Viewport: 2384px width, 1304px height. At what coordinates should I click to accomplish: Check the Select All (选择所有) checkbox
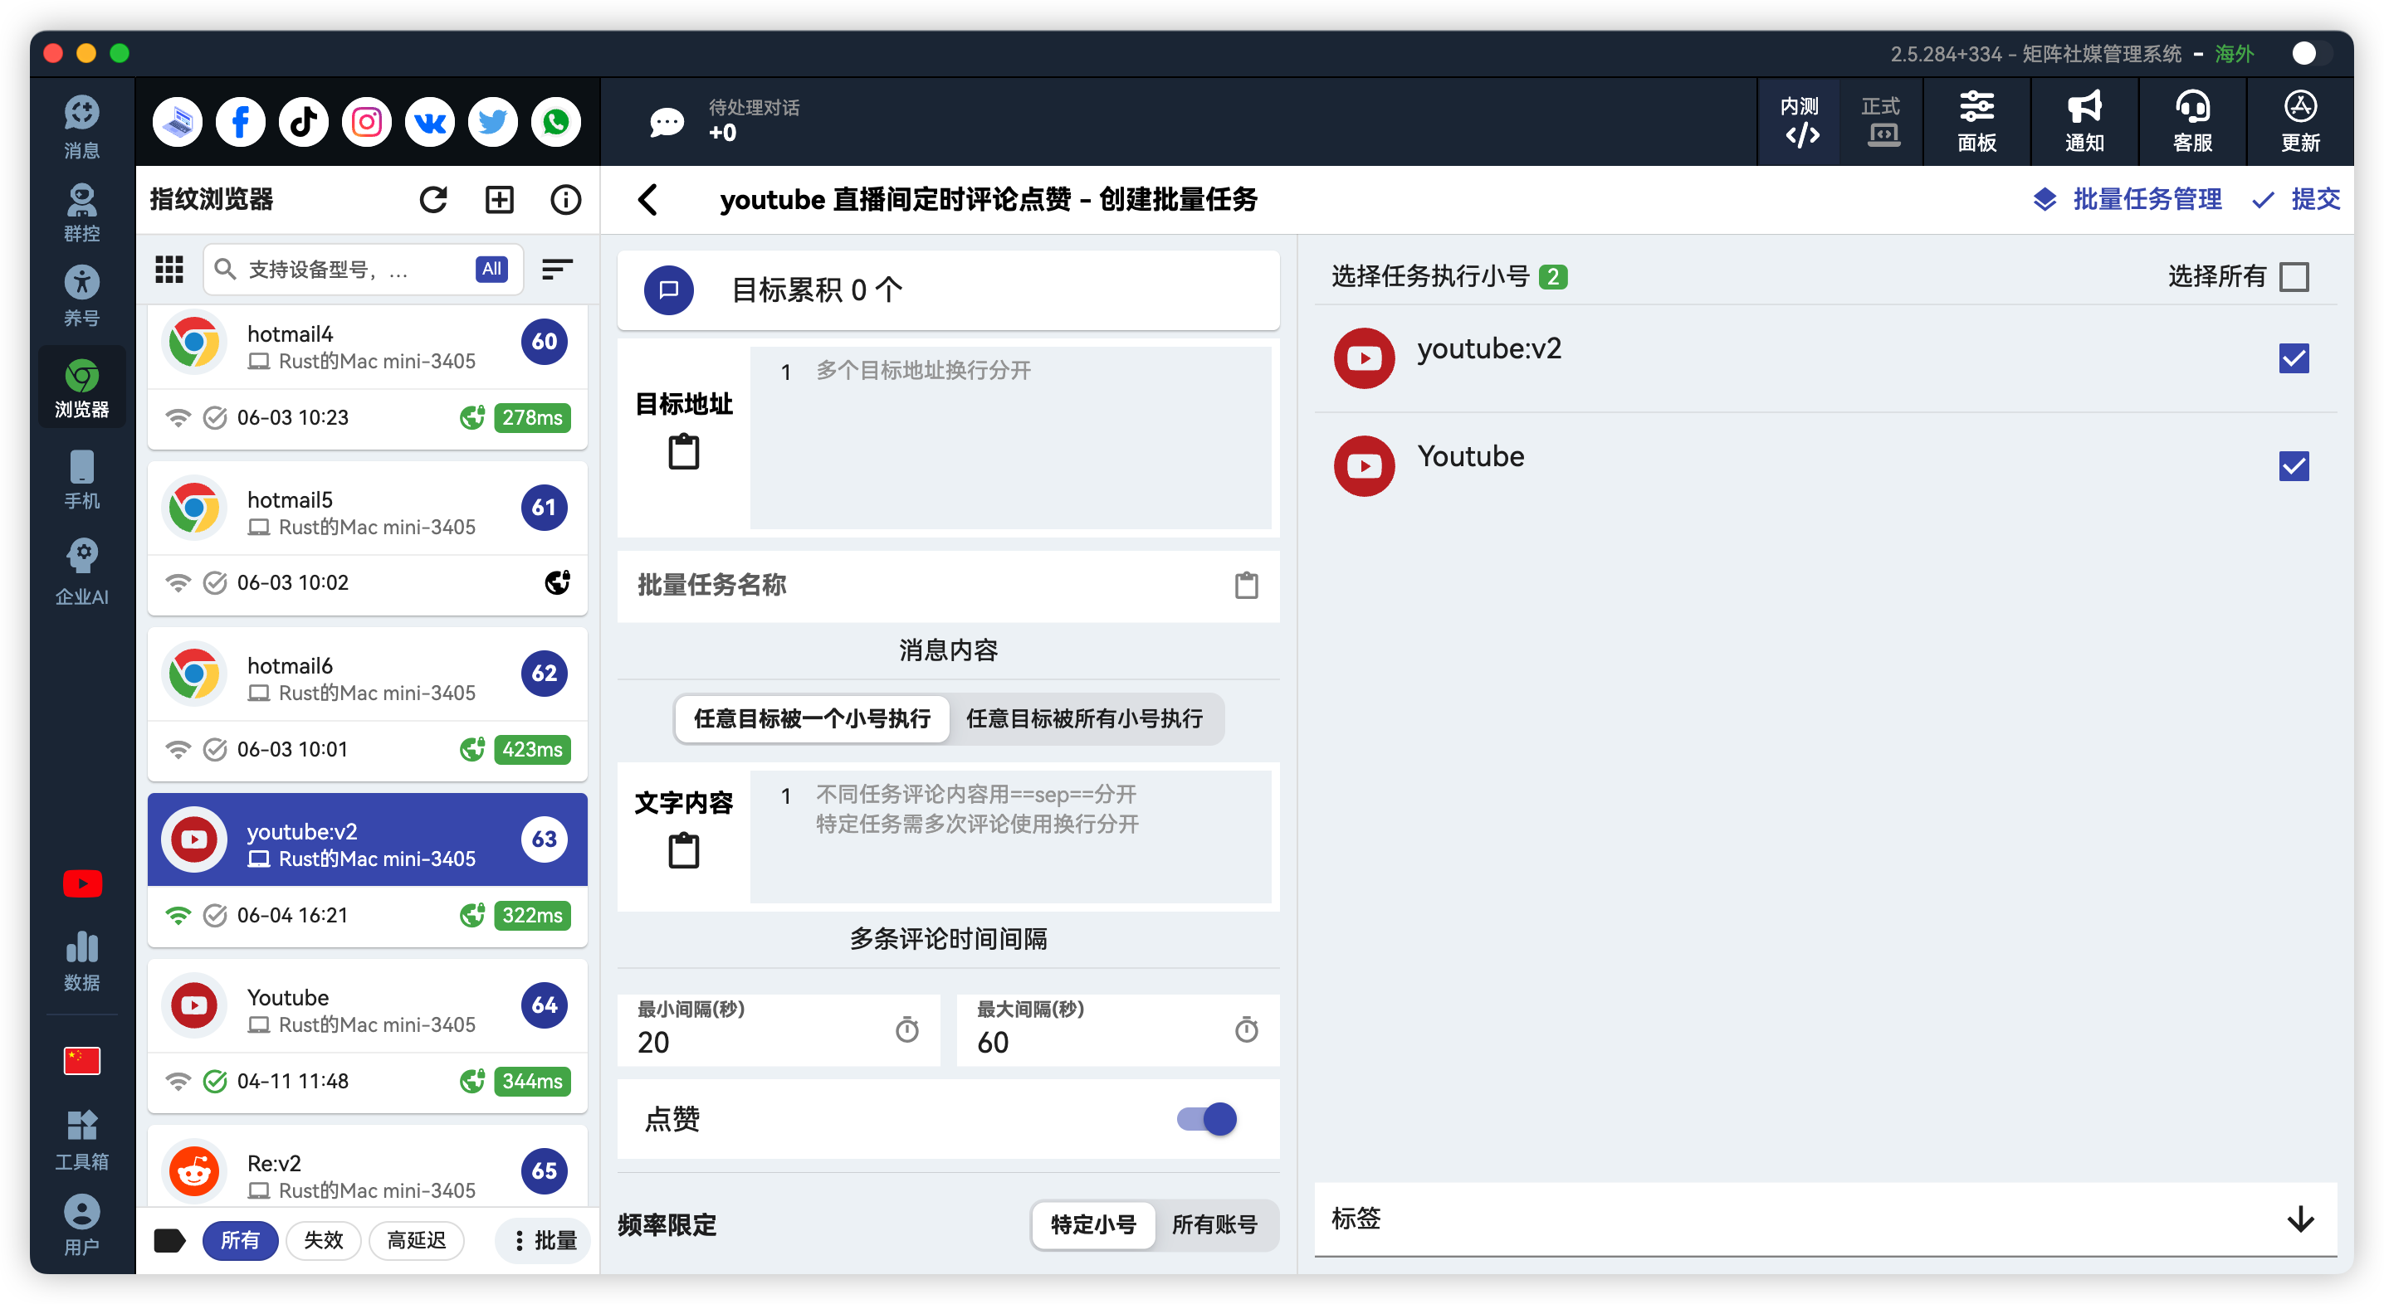pyautogui.click(x=2294, y=276)
